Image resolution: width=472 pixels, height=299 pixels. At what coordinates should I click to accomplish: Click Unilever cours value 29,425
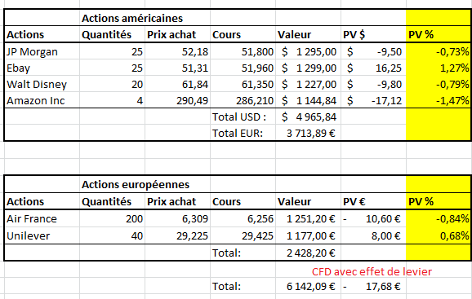(x=243, y=235)
